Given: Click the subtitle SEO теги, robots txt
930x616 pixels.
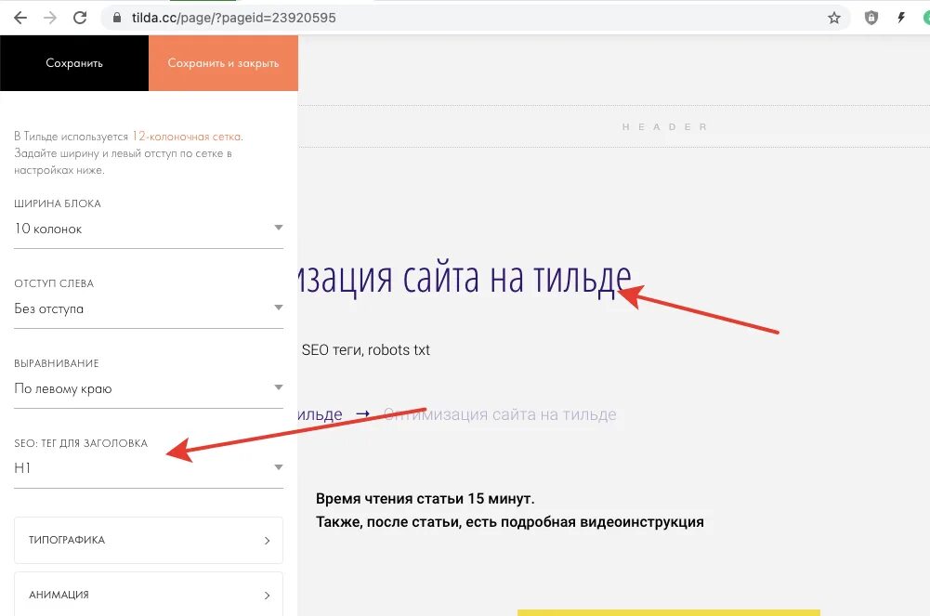Looking at the screenshot, I should pyautogui.click(x=365, y=349).
